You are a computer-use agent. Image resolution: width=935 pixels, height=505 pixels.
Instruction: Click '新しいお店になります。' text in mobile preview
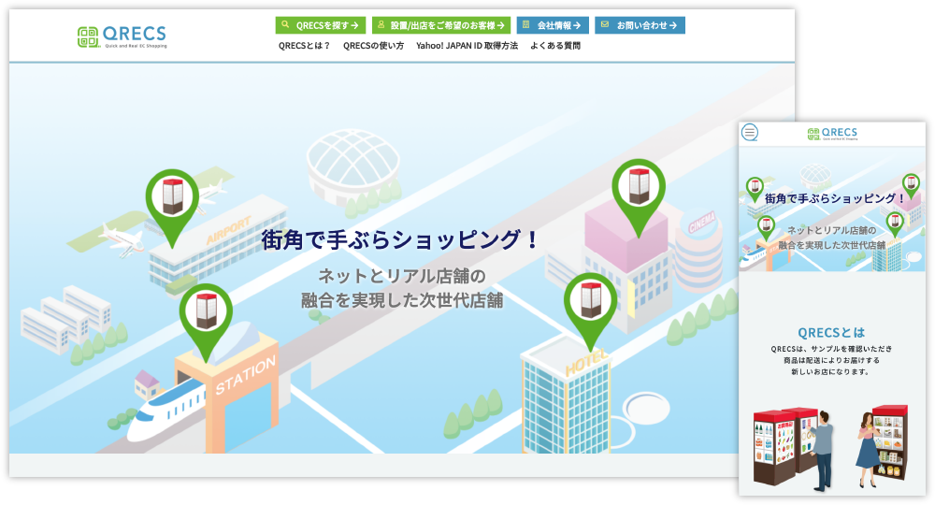tap(830, 371)
